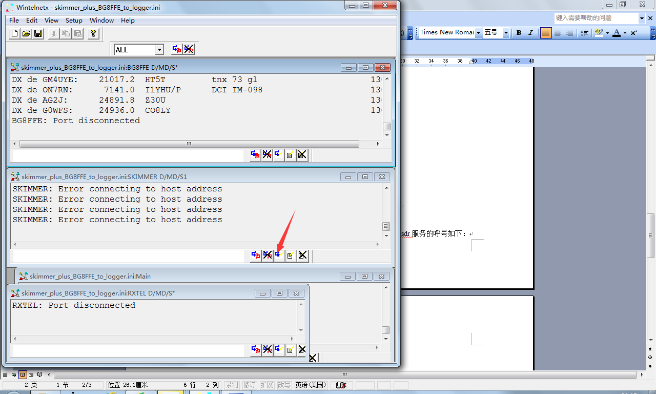Toggle center alignment in Word toolbar

pos(558,32)
